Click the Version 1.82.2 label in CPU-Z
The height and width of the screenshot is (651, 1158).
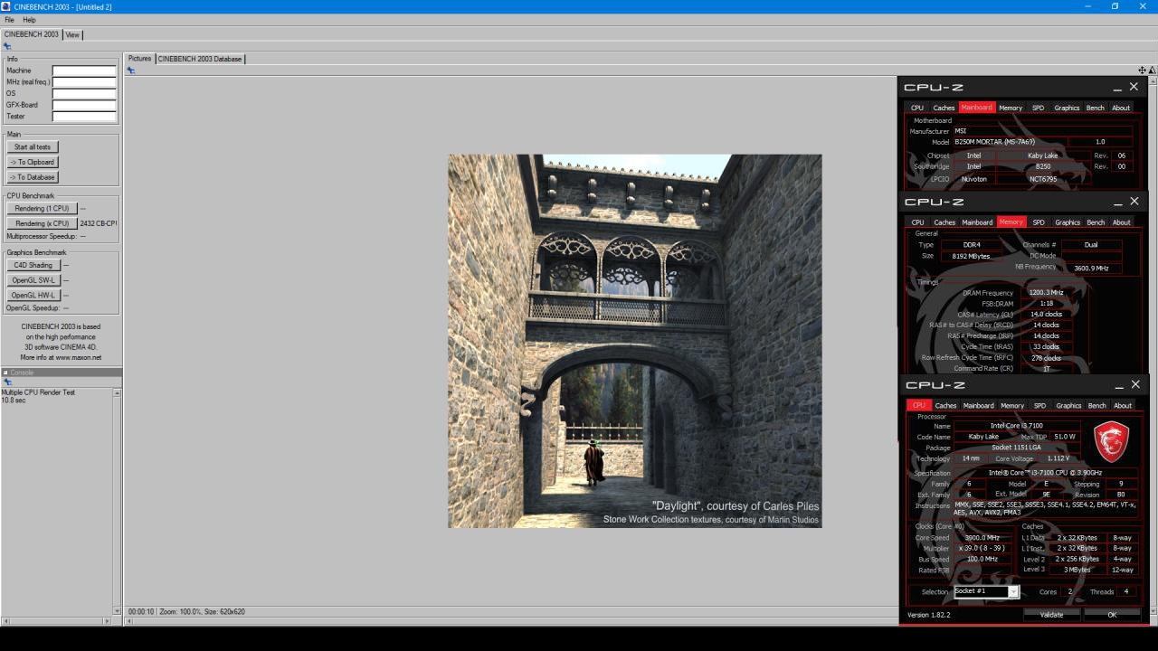pos(928,615)
